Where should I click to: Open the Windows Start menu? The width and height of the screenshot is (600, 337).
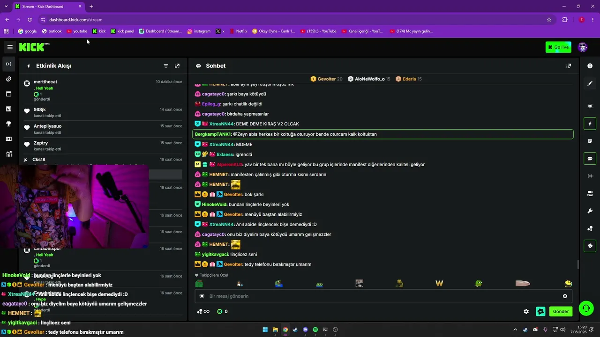[x=265, y=330]
